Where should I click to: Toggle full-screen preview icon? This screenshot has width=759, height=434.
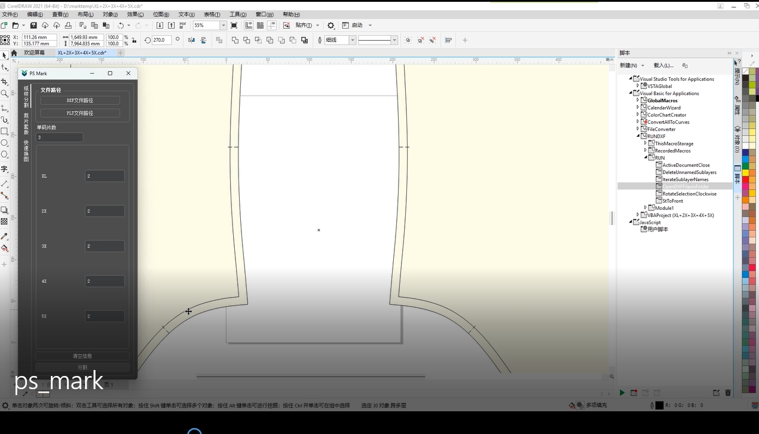pyautogui.click(x=234, y=26)
